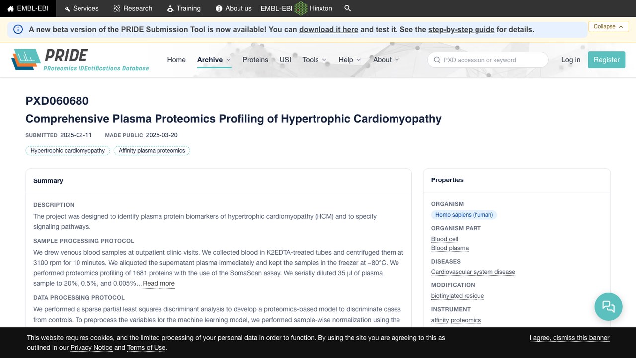Click the PRIDE logo
This screenshot has height=358, width=636.
[80, 60]
